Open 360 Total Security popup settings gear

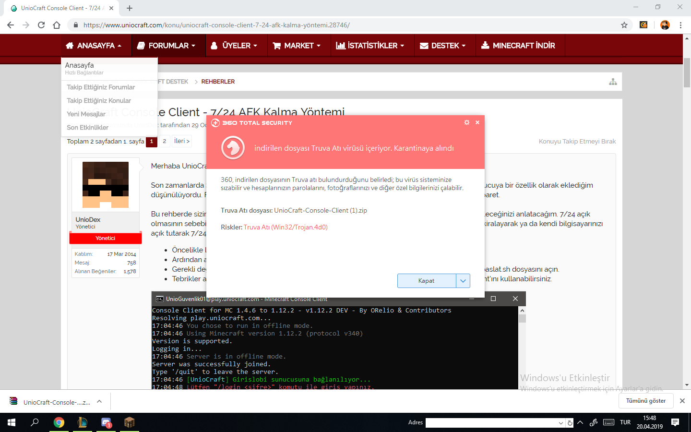pyautogui.click(x=466, y=122)
